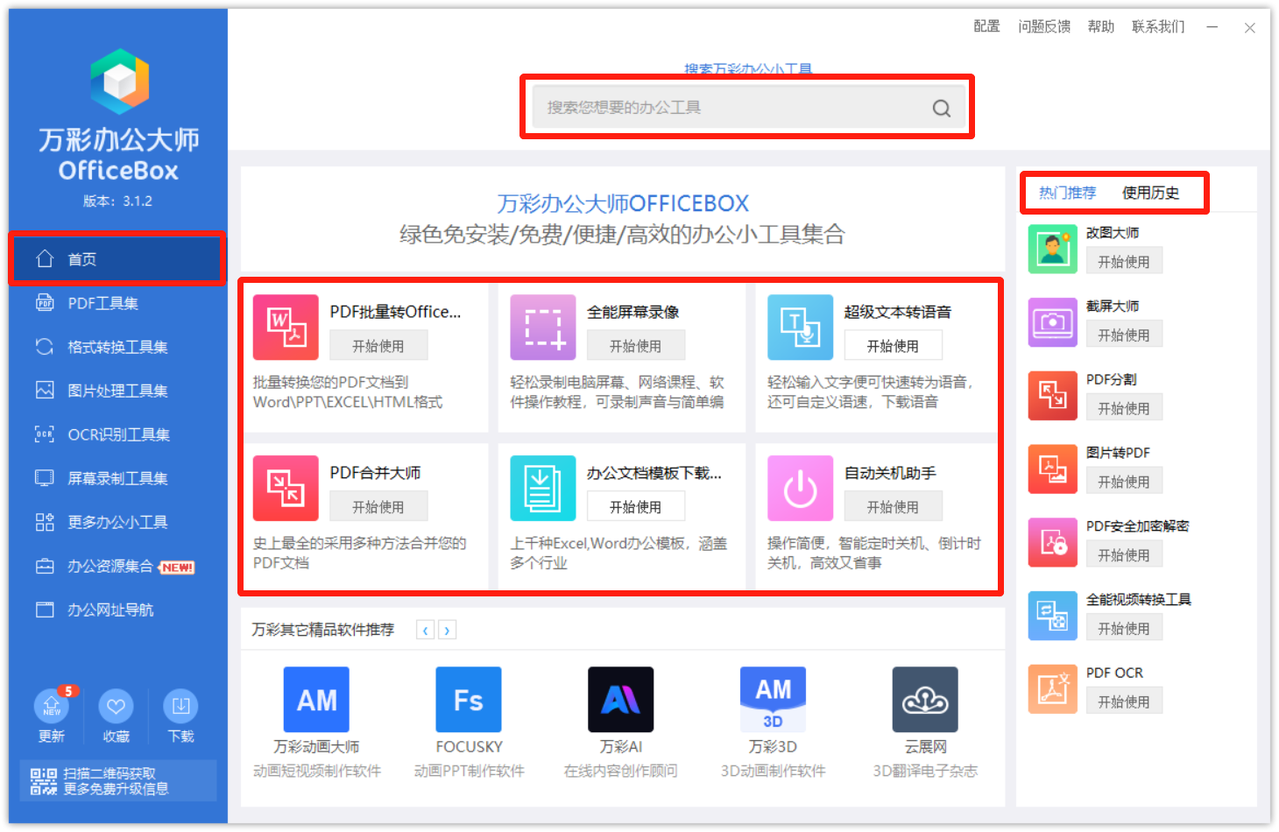Open the 截屏大师 camera icon
This screenshot has width=1279, height=832.
point(1053,322)
